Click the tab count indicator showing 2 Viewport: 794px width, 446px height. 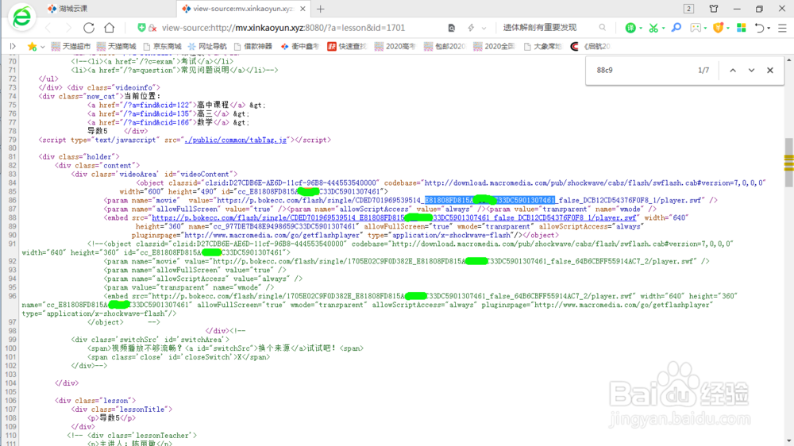click(688, 9)
